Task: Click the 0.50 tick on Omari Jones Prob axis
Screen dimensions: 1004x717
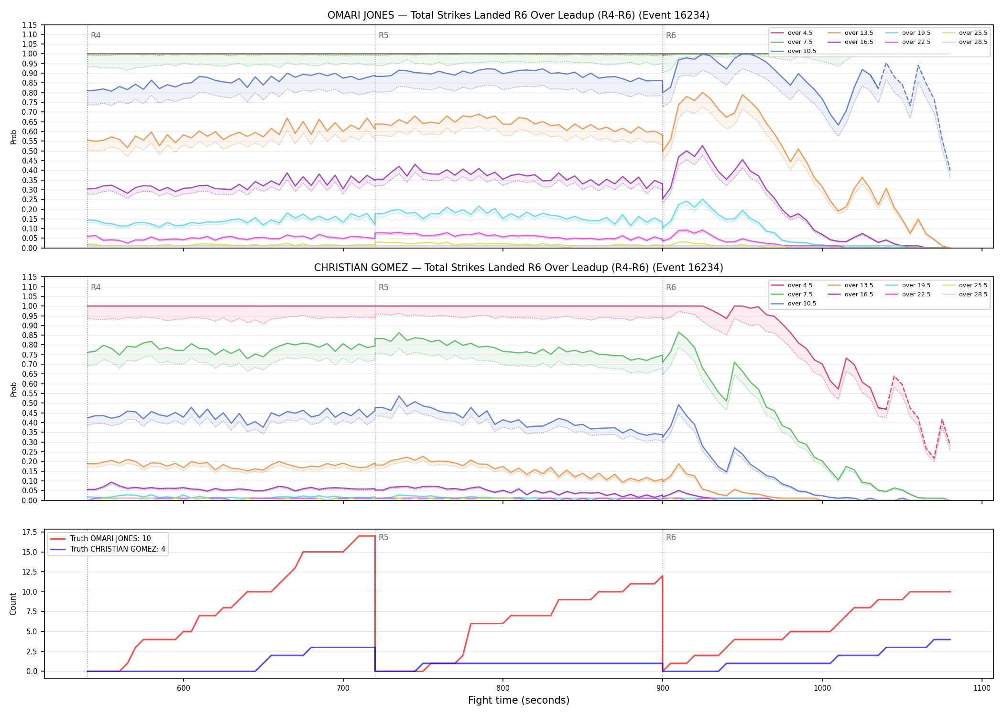Action: click(x=30, y=151)
